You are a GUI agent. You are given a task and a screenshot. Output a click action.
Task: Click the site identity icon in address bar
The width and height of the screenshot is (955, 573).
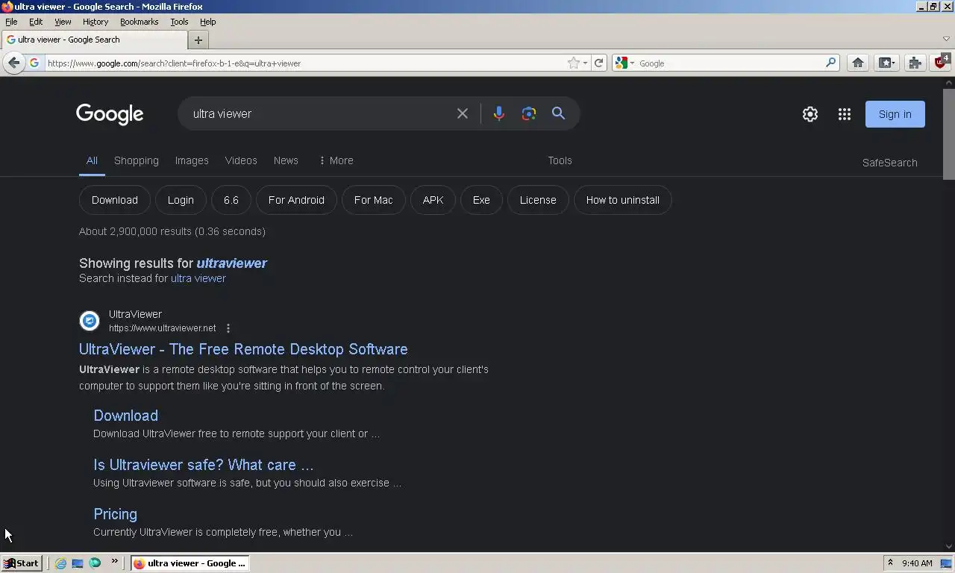click(34, 63)
